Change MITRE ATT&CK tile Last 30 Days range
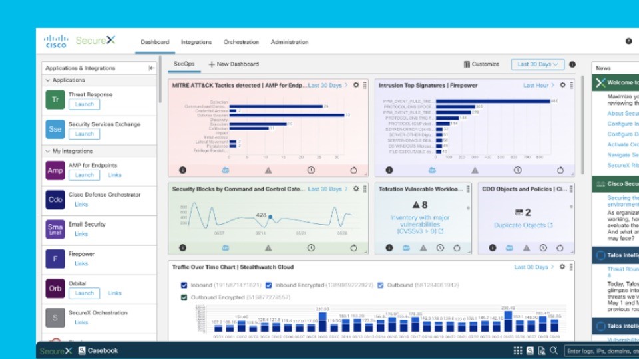639x359 pixels. [x=327, y=86]
